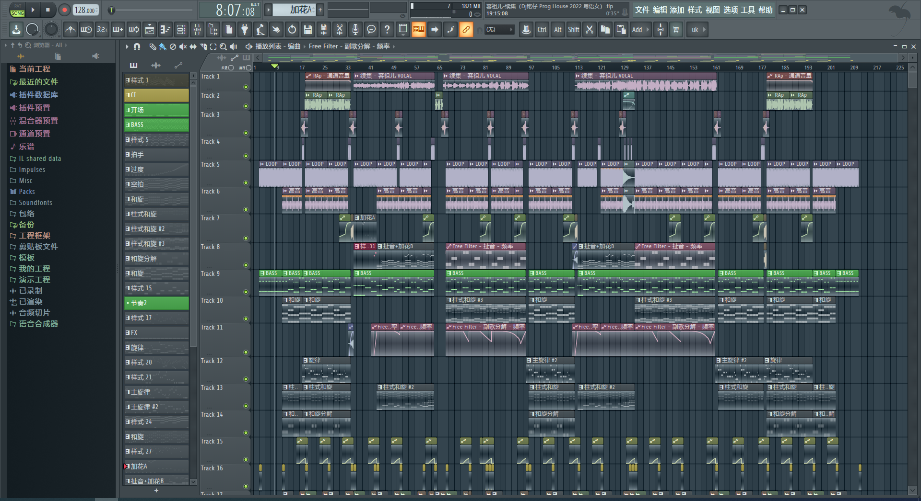Open the mixer from the toolbar
921x501 pixels.
click(197, 30)
